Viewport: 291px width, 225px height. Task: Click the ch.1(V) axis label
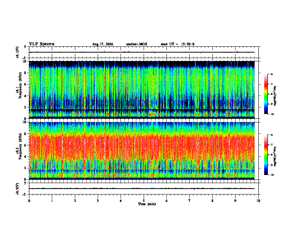click(x=18, y=52)
